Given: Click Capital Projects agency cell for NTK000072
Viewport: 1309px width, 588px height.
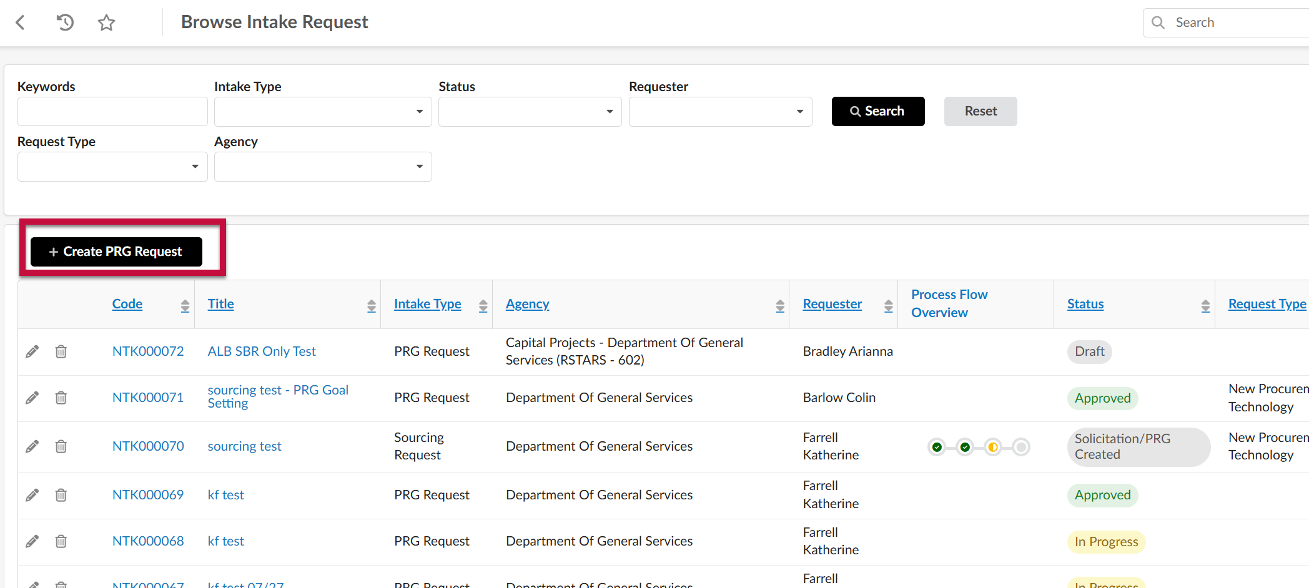Looking at the screenshot, I should click(625, 351).
